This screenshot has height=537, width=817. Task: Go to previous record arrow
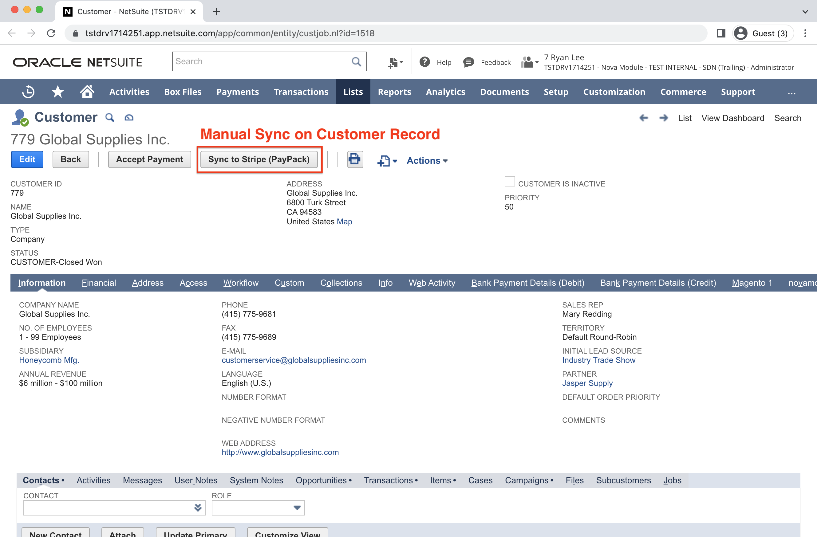click(644, 118)
